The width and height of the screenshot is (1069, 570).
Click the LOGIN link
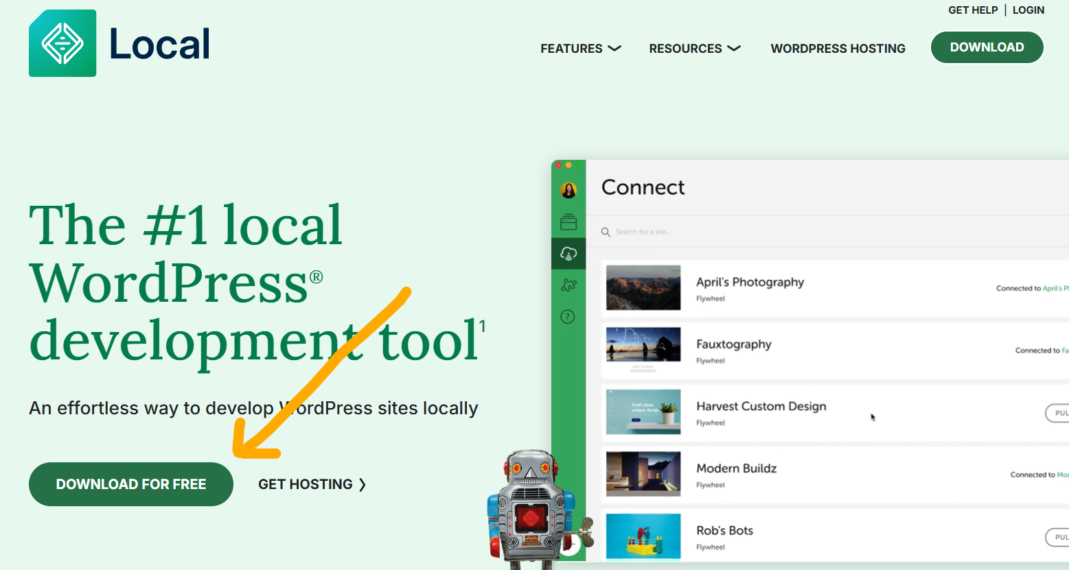click(1028, 10)
